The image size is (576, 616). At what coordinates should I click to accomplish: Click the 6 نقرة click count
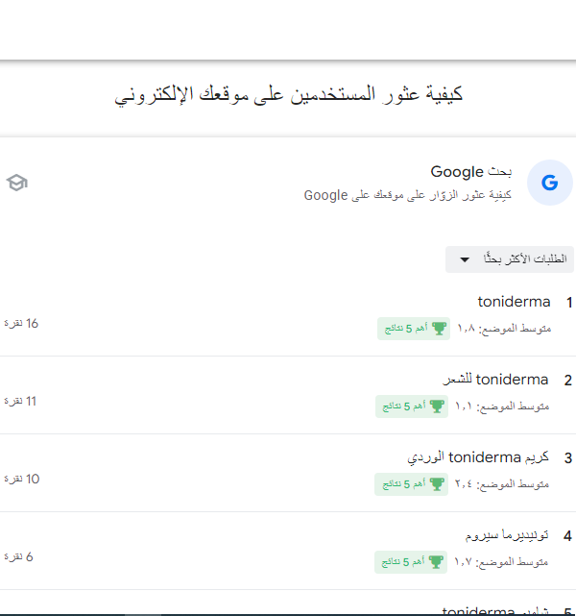(18, 556)
